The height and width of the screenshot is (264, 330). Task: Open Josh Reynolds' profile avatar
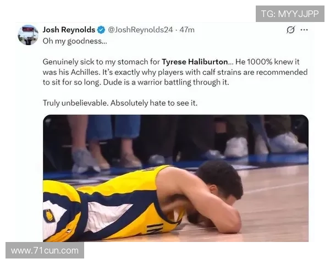tap(28, 35)
